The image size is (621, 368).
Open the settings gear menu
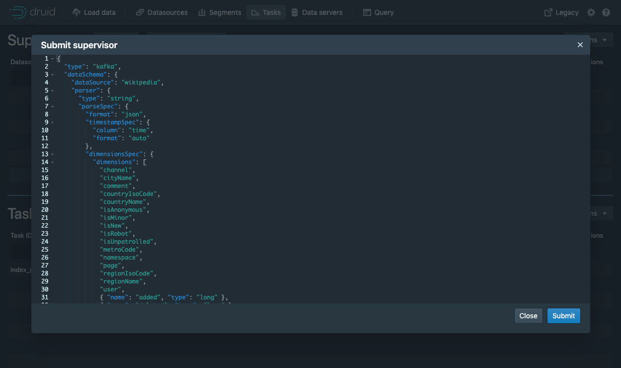pos(591,12)
